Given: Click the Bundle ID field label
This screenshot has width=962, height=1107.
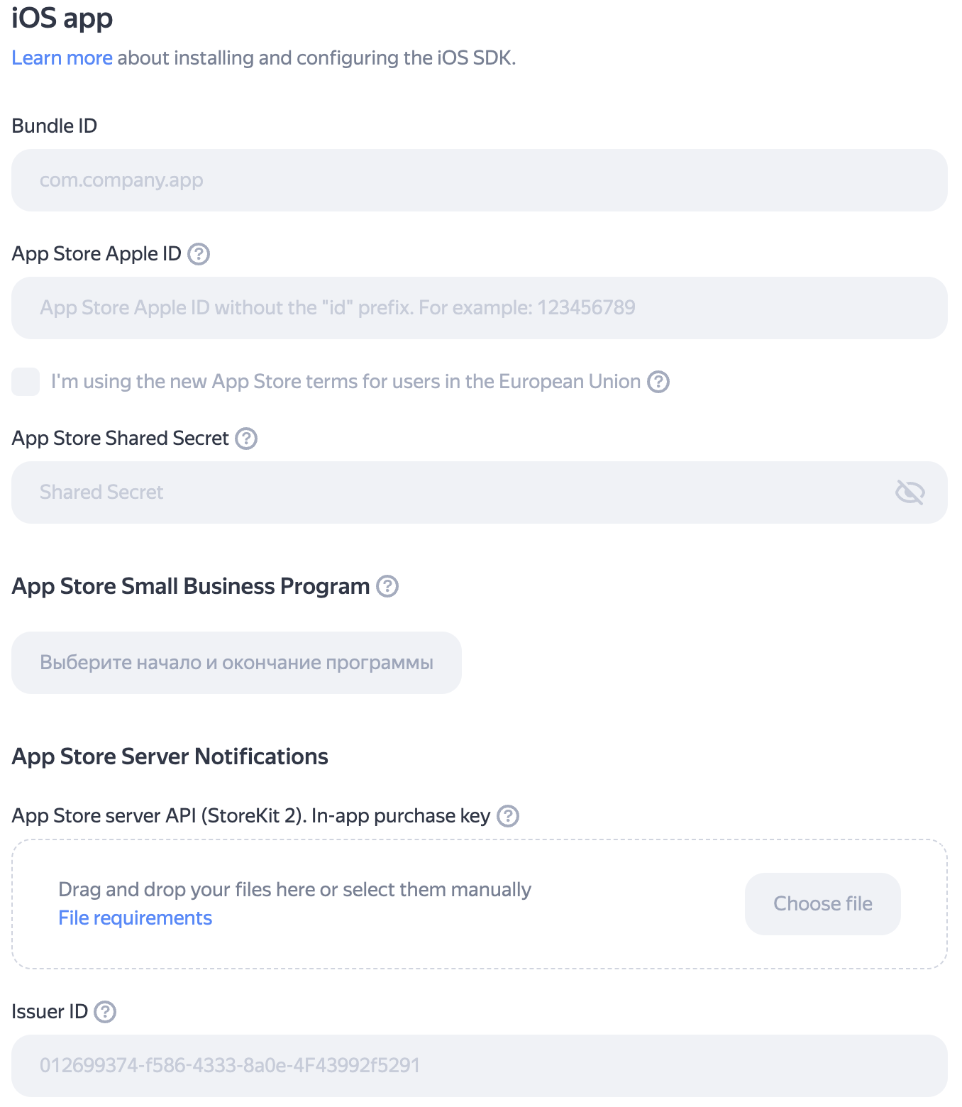Looking at the screenshot, I should point(54,126).
